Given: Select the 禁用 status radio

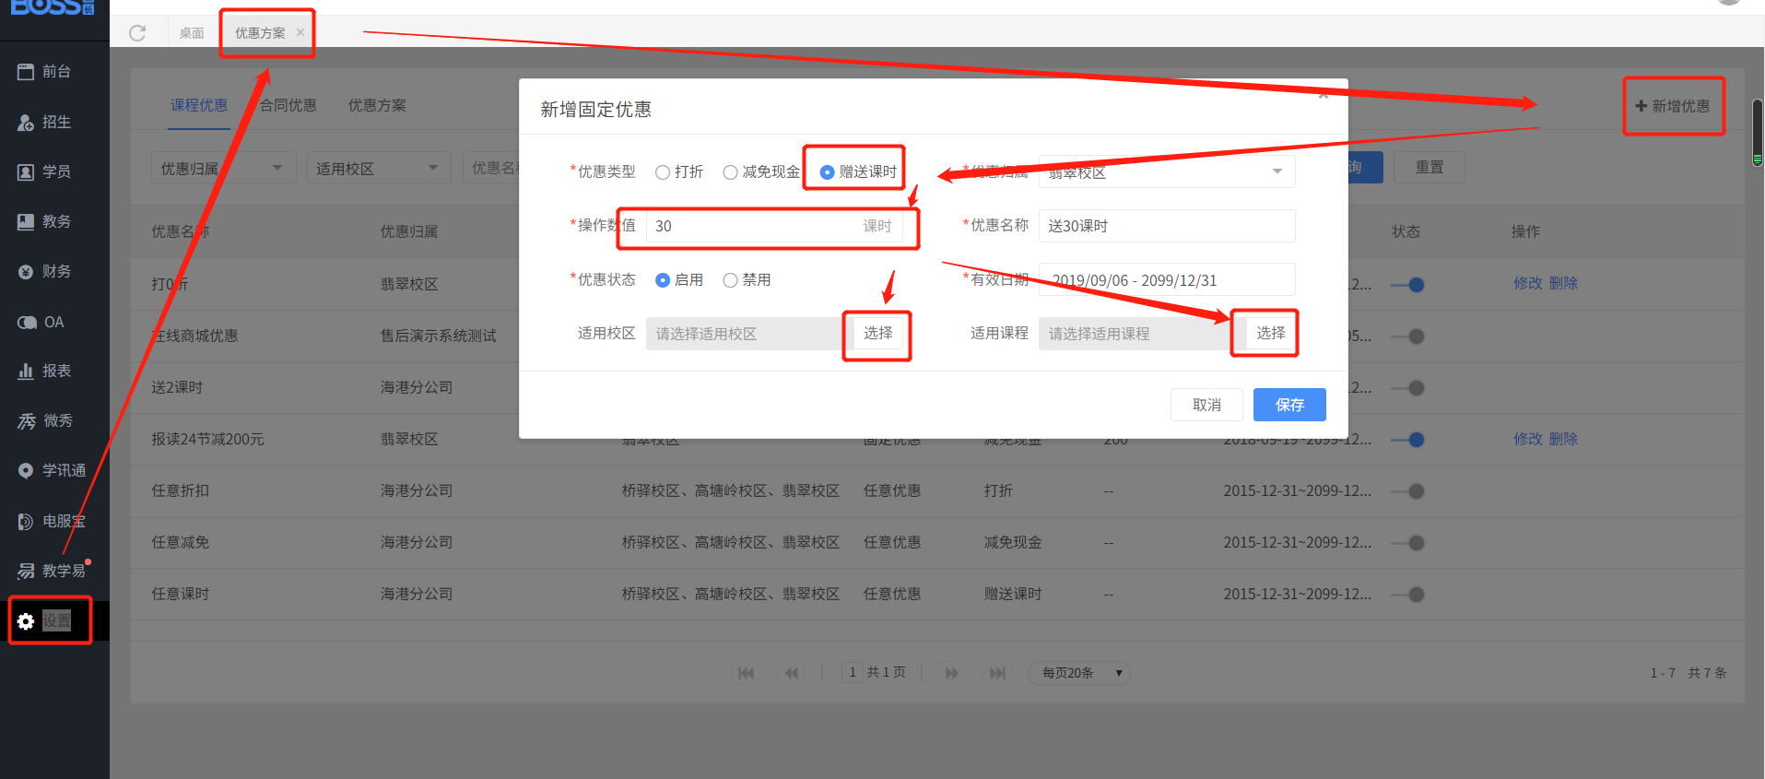Looking at the screenshot, I should pyautogui.click(x=731, y=280).
